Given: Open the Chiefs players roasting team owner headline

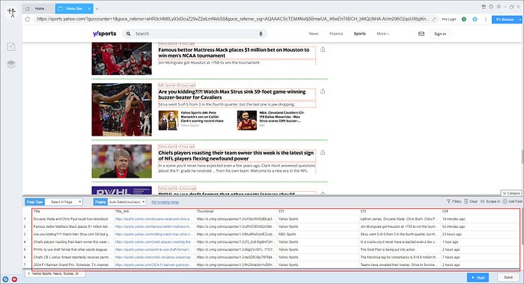Looking at the screenshot, I should 237,156.
